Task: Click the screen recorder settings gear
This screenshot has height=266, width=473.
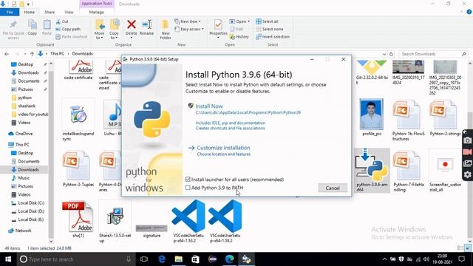Action: (467, 174)
